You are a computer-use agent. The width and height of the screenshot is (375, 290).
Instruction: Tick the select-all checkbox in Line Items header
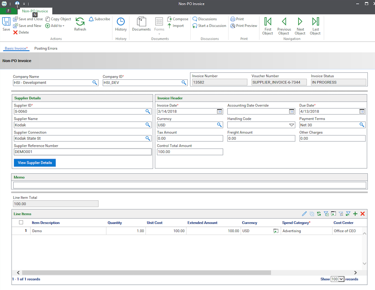[x=21, y=222]
